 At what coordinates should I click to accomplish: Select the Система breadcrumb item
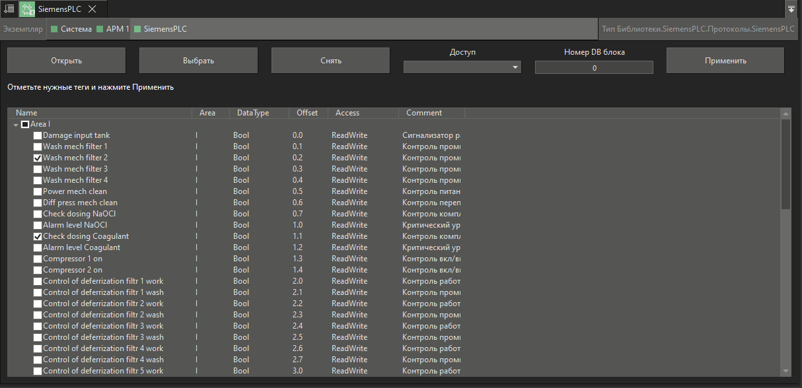[x=71, y=29]
